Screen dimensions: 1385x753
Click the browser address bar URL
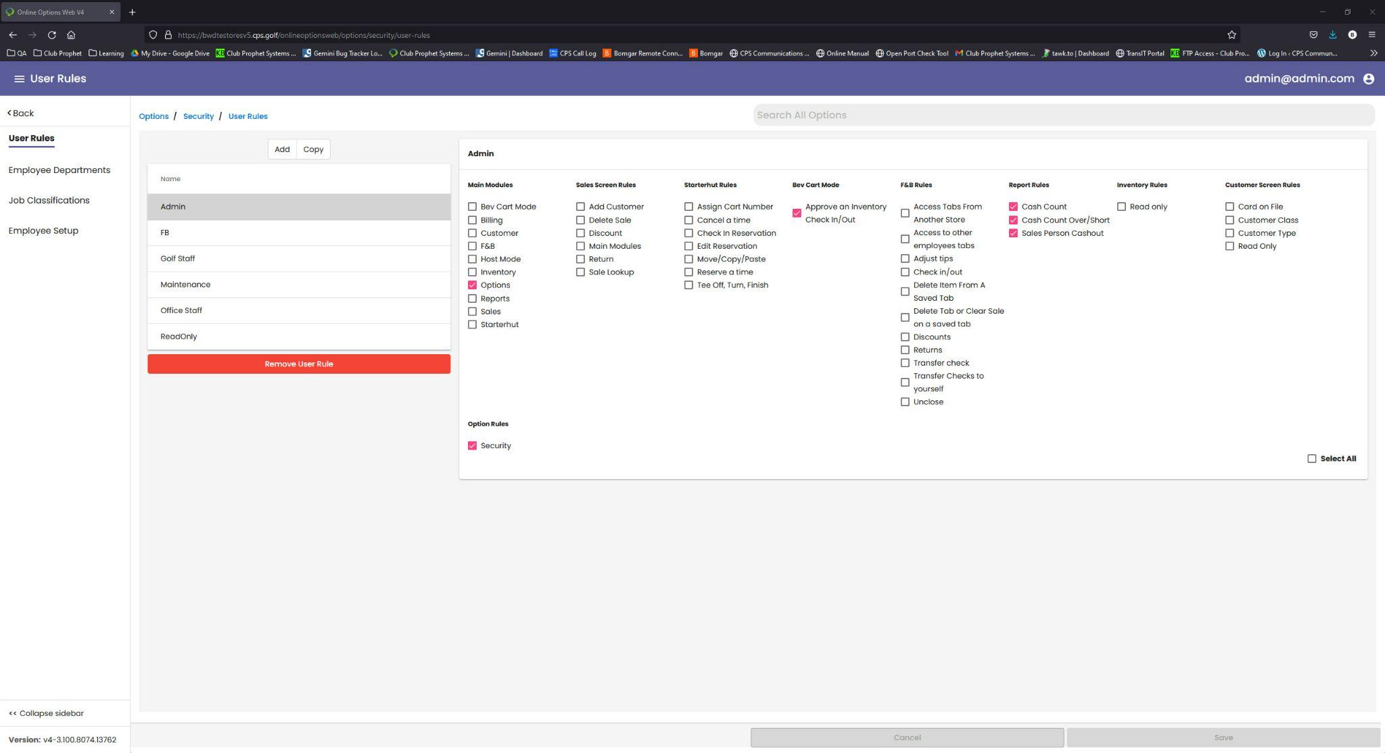(x=304, y=35)
